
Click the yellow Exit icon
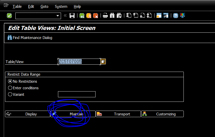tap(89, 16)
